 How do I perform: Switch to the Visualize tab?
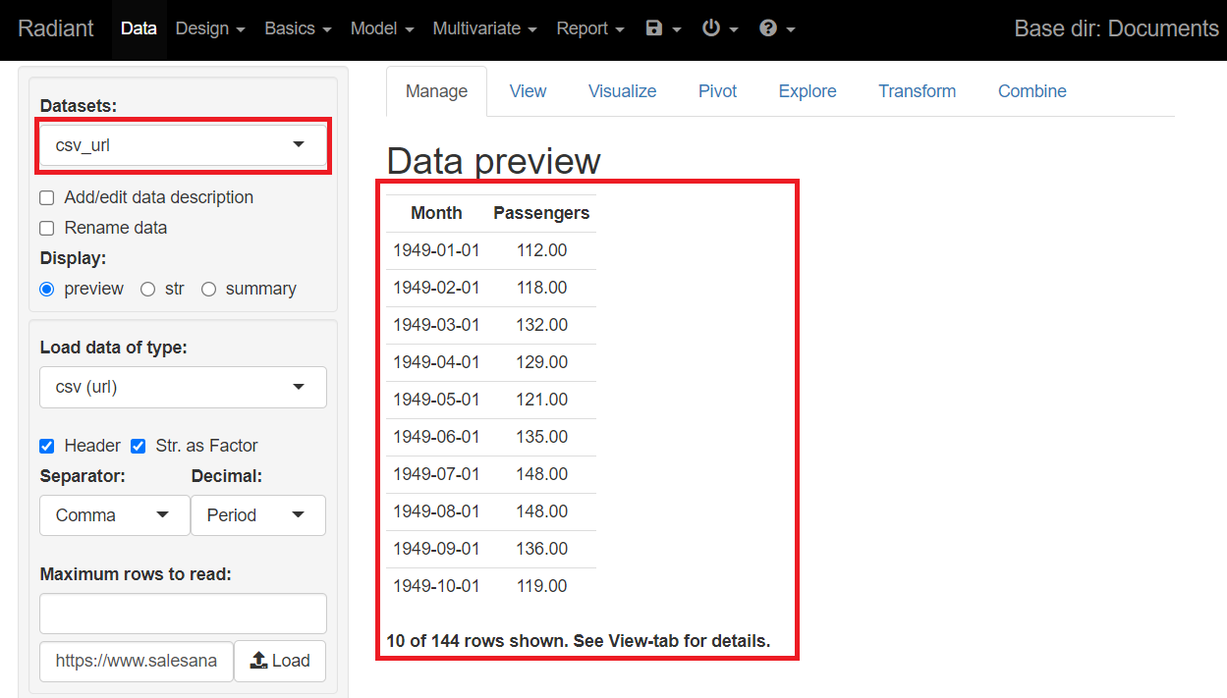pos(622,91)
